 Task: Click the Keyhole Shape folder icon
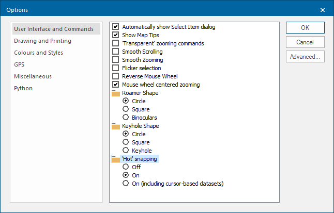point(116,126)
